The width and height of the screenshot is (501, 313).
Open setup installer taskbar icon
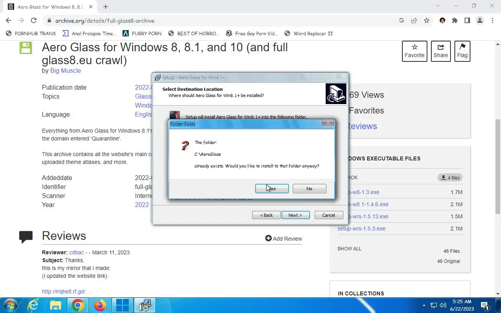pyautogui.click(x=145, y=305)
